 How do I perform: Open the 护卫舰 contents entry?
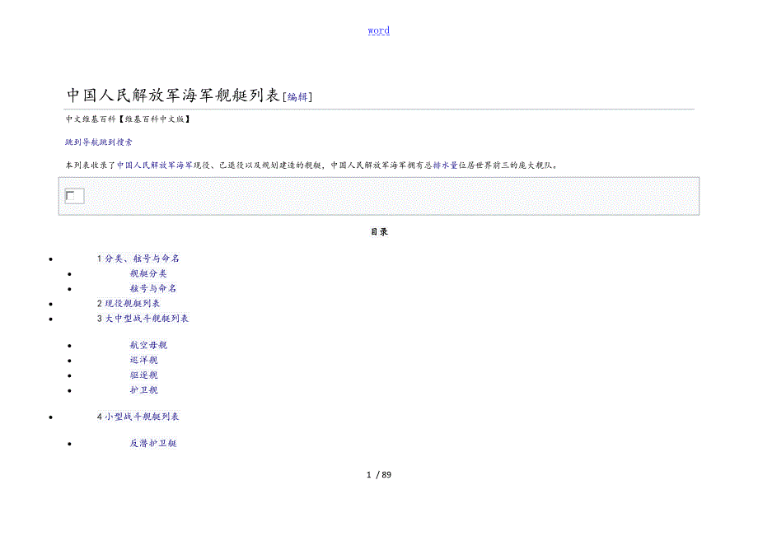143,390
